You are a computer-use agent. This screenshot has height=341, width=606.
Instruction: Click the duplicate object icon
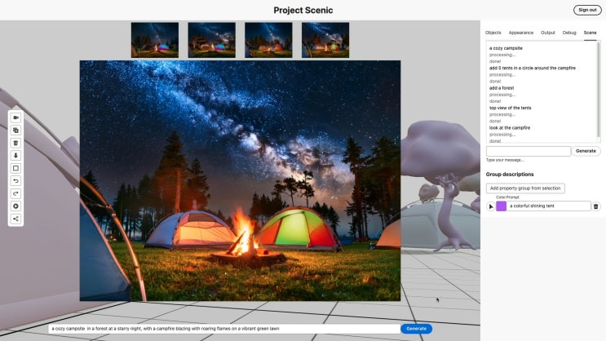point(15,131)
